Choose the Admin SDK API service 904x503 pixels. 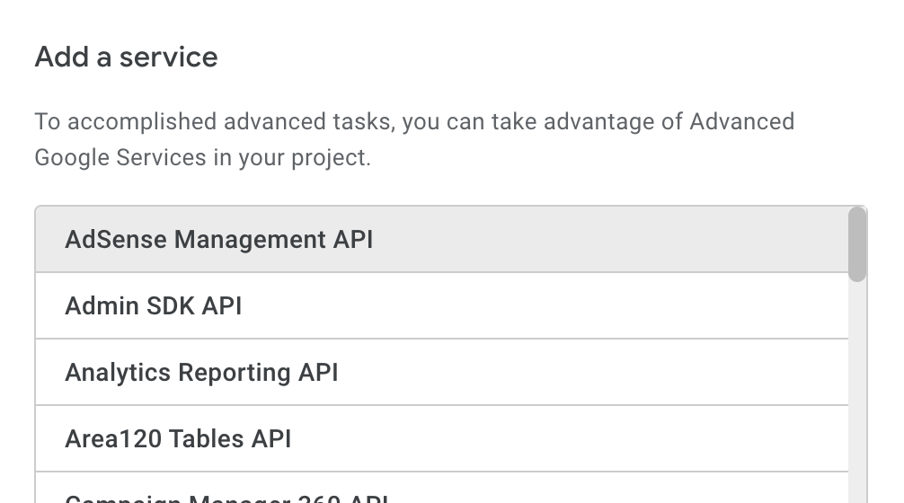(x=154, y=306)
